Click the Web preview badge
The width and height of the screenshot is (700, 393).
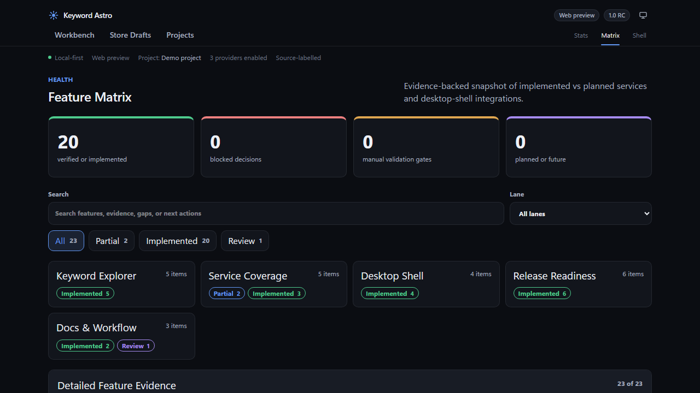(x=576, y=15)
